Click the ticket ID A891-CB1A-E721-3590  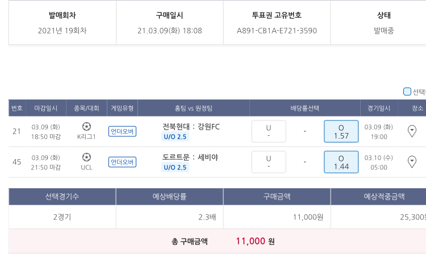[277, 31]
